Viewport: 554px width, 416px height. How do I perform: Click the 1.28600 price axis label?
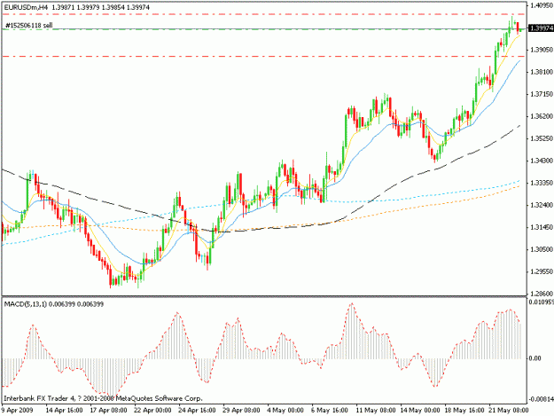[542, 294]
